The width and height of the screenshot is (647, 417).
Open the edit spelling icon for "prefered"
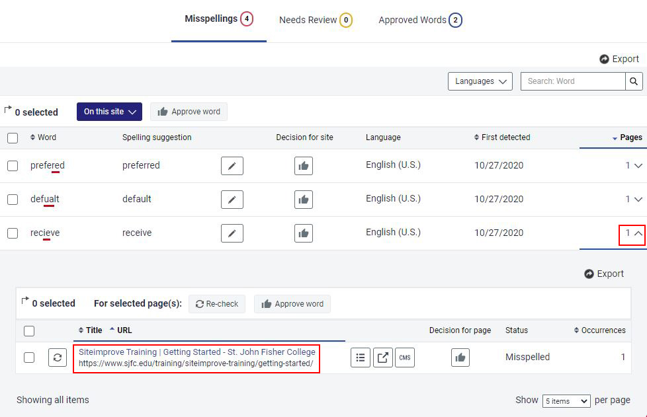232,165
